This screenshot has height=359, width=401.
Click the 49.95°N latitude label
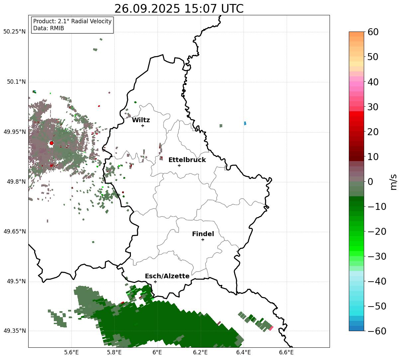(x=14, y=132)
